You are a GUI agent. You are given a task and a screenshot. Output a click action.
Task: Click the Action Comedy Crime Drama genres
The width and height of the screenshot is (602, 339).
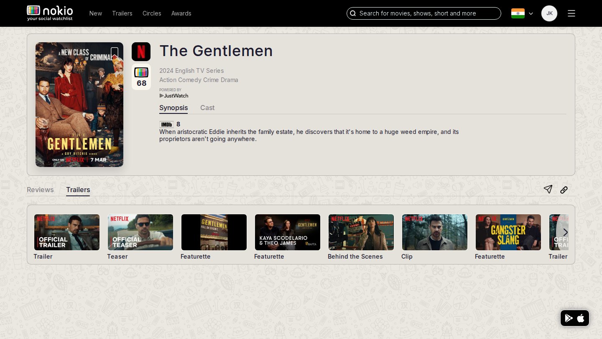pyautogui.click(x=199, y=80)
